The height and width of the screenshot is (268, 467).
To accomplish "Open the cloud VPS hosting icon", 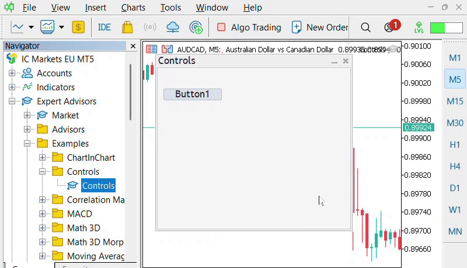I will click(173, 27).
